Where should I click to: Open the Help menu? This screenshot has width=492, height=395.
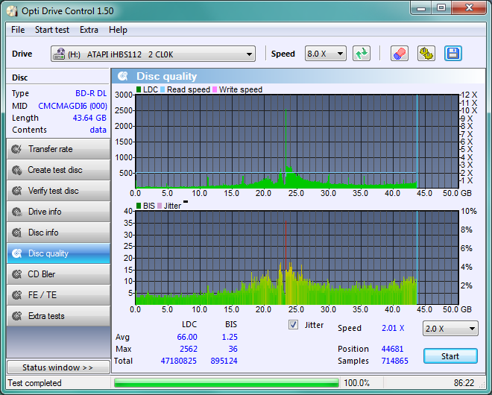118,30
